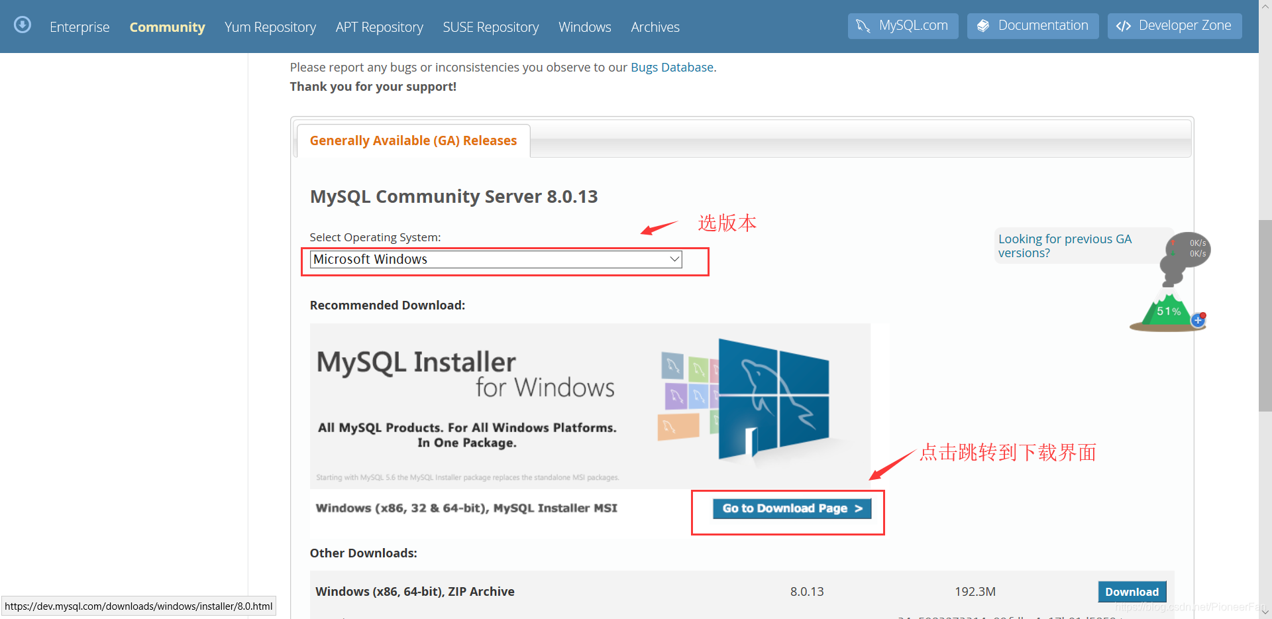Screen dimensions: 1272x619
Task: Follow the Bugs Database link
Action: 672,67
